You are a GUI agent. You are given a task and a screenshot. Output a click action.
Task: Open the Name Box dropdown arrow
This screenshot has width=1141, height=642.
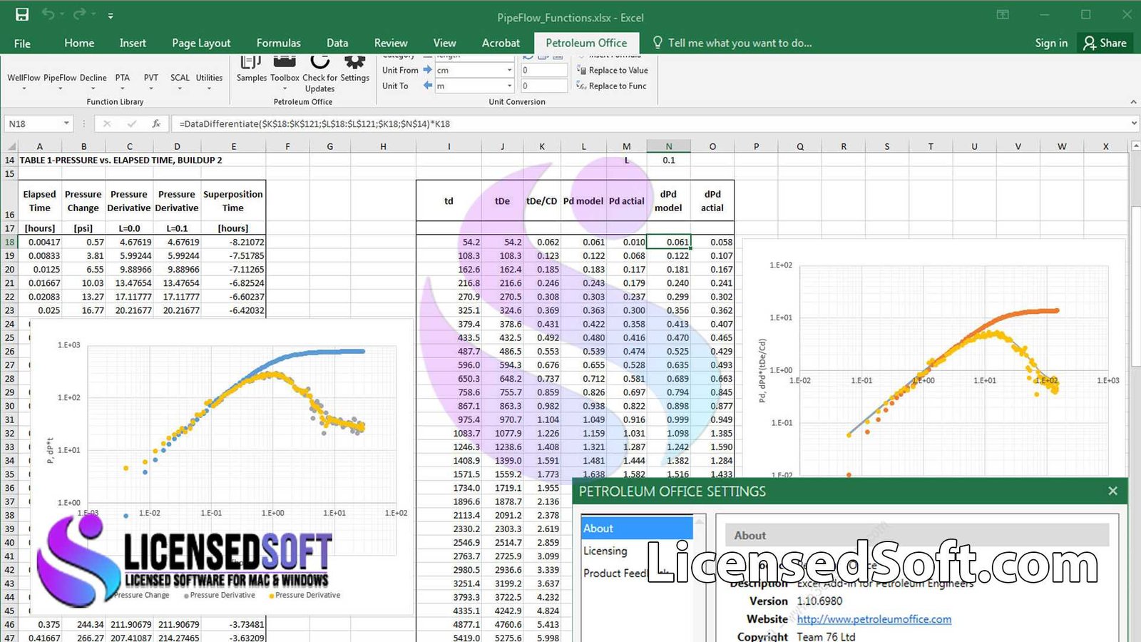66,123
